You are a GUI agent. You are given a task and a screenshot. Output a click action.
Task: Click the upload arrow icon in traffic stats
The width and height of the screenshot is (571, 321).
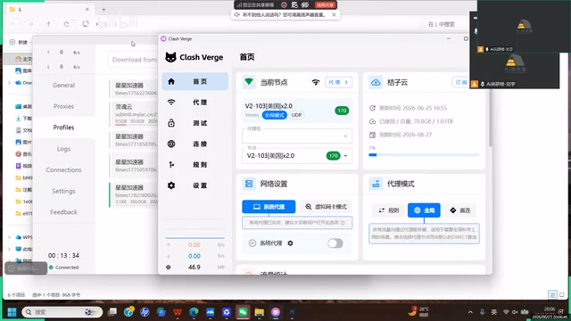coord(169,245)
